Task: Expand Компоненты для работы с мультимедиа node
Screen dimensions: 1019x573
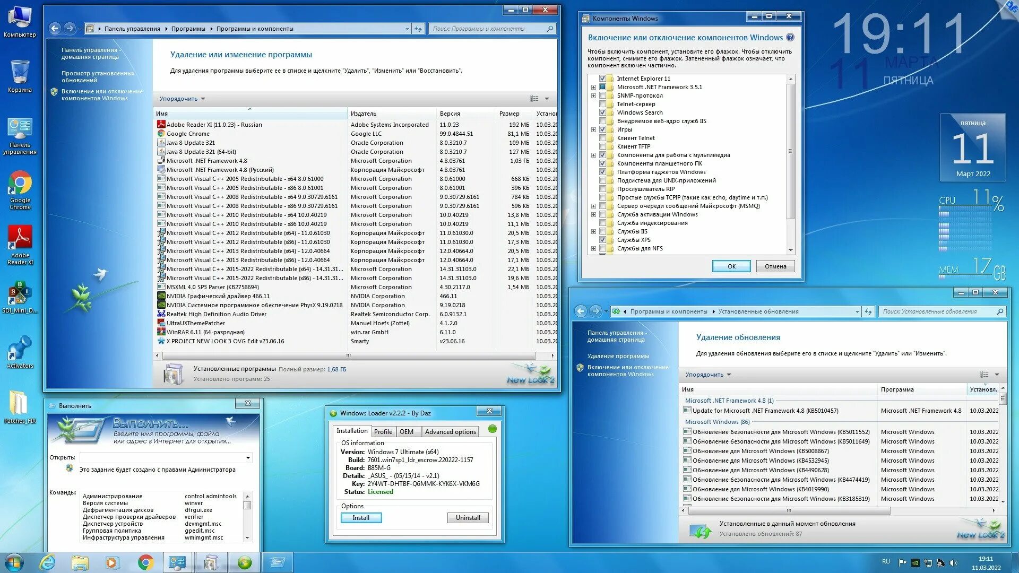Action: [x=593, y=155]
